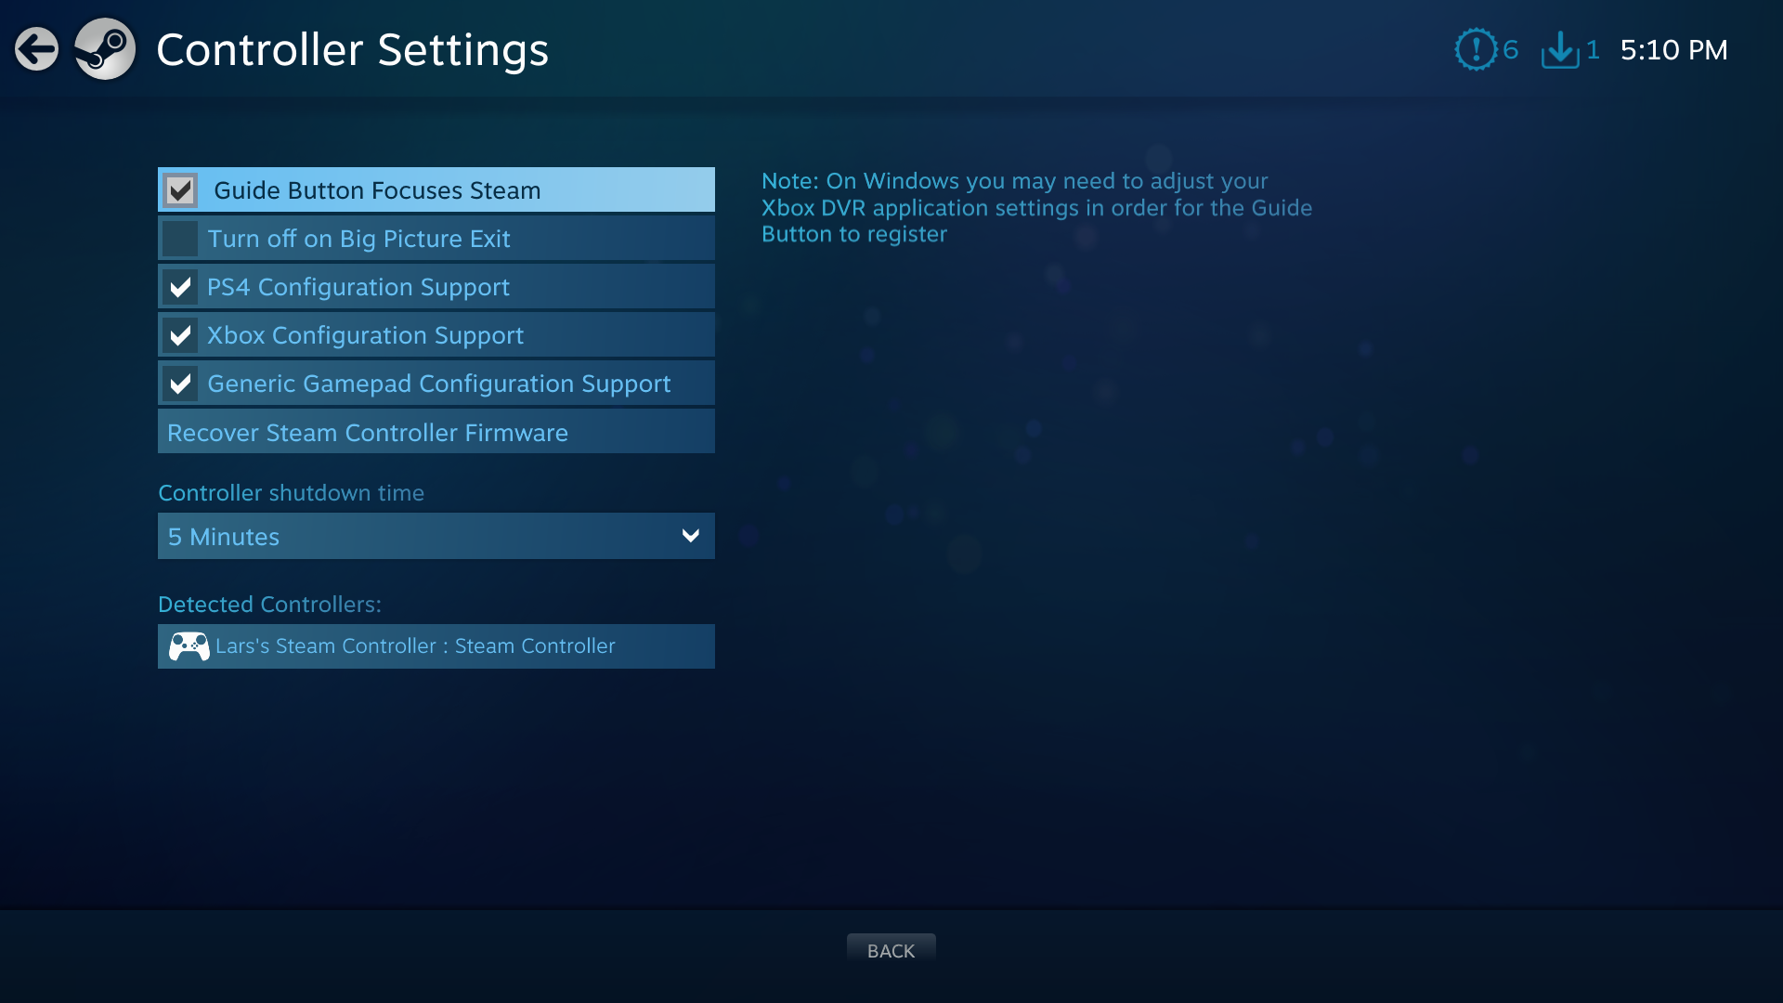The image size is (1783, 1003).
Task: Enable Turn off on Big Picture Exit
Action: coord(181,238)
